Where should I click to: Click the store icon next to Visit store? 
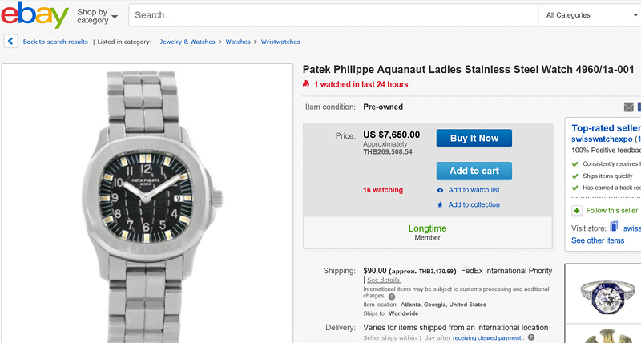point(614,228)
